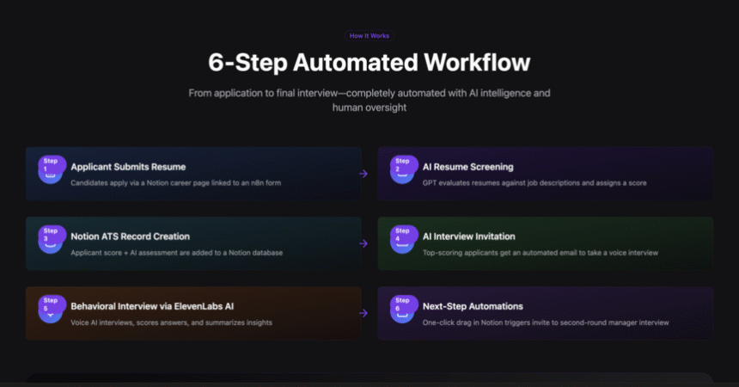Click text 'One-click drag in Notion triggers invite'
739x387 pixels.
546,322
